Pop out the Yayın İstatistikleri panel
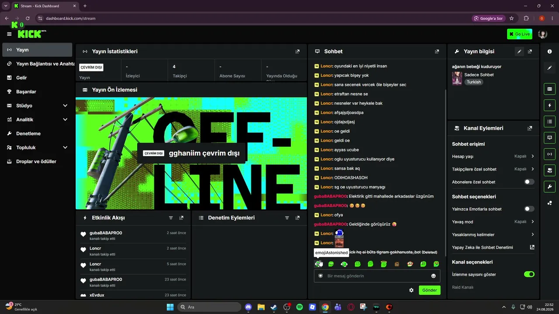 click(x=297, y=51)
